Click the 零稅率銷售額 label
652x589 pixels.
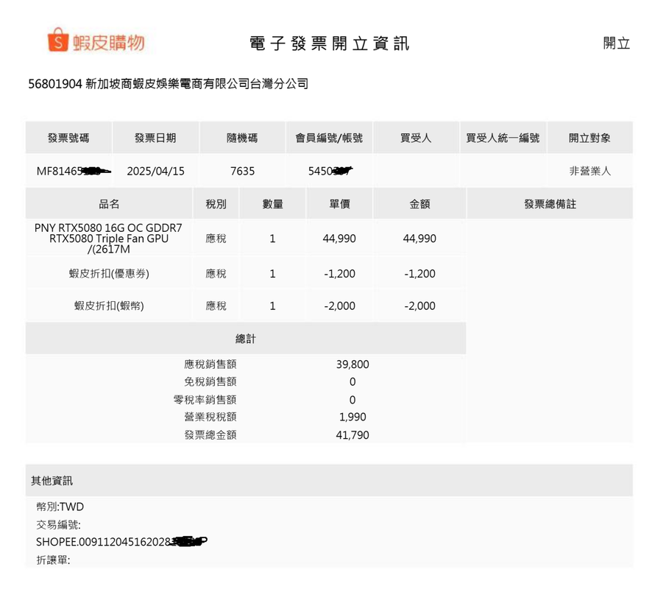pos(205,400)
